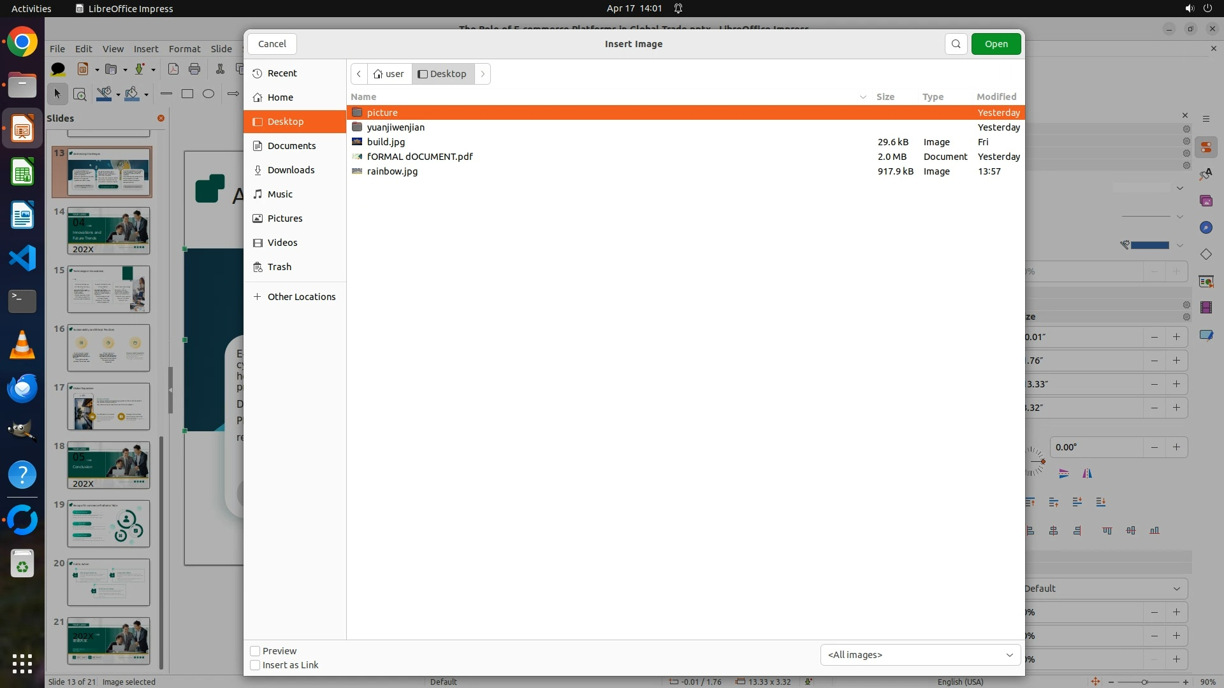Click the search icon in Insert Image dialog

956,44
